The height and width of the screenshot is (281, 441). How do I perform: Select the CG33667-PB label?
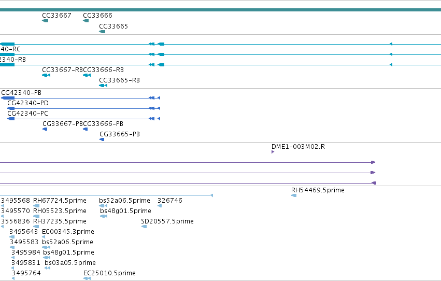63,124
